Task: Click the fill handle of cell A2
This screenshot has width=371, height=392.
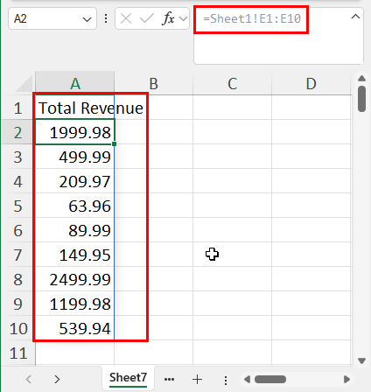Action: (x=114, y=143)
